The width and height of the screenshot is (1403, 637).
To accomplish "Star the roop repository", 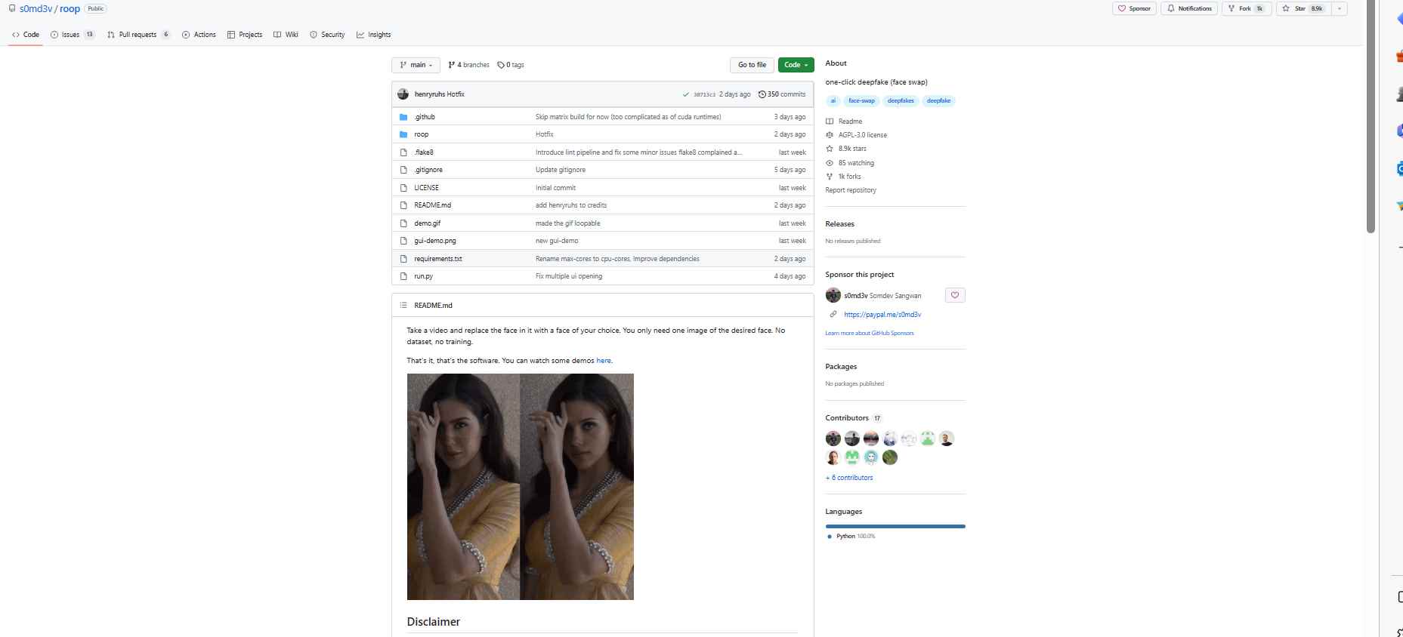I will point(1303,8).
